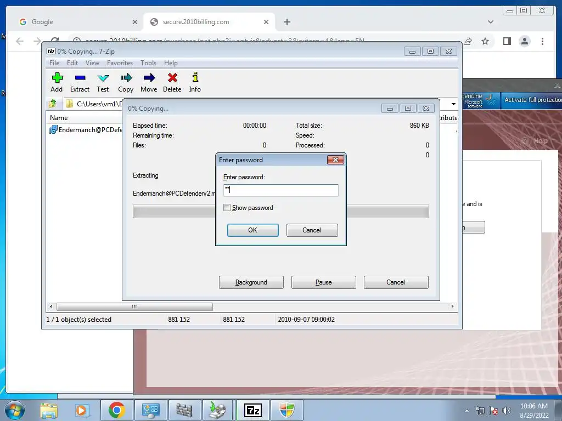Switch to the secure.2010billing.com tab
Viewport: 562px width, 421px height.
[x=209, y=22]
